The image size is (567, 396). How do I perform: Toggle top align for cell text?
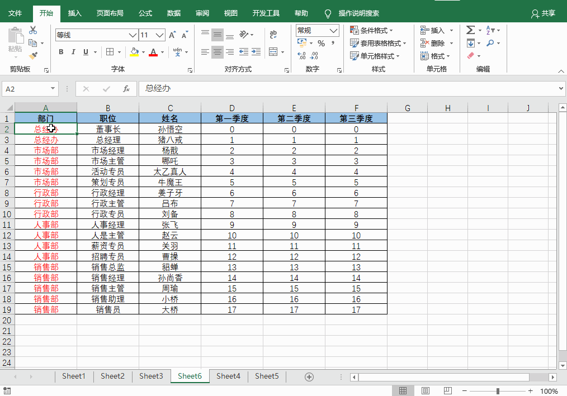205,35
